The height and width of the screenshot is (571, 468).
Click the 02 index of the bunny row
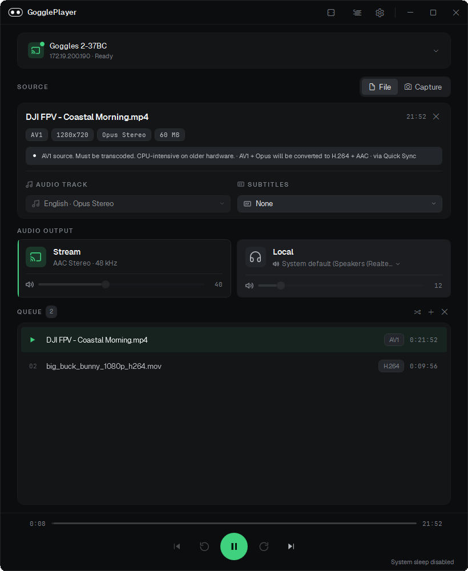pyautogui.click(x=33, y=366)
